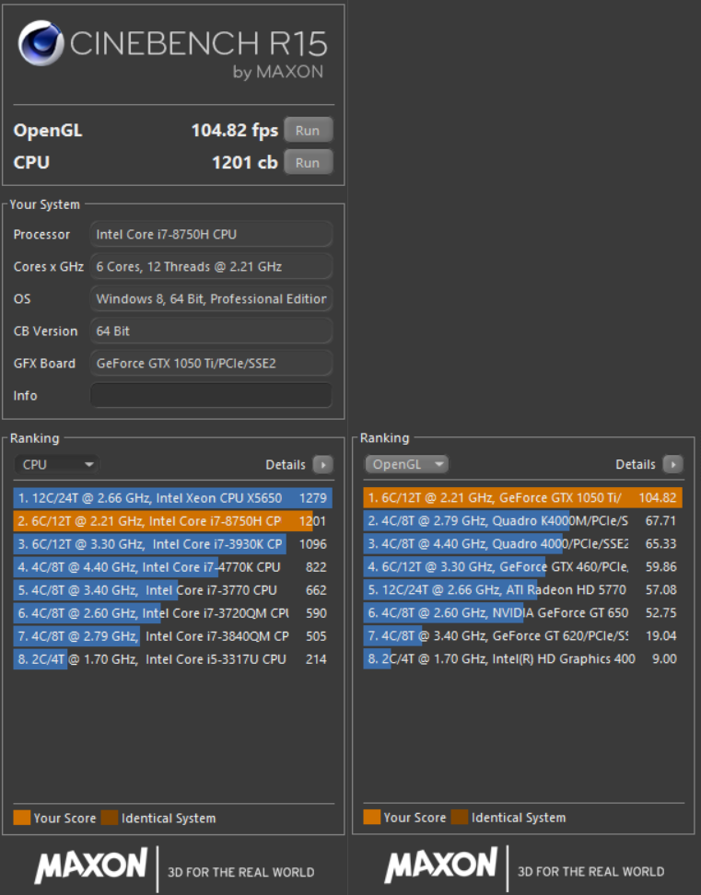Click the orange Your Score swatch in CPU legend
The height and width of the screenshot is (895, 701).
point(22,818)
